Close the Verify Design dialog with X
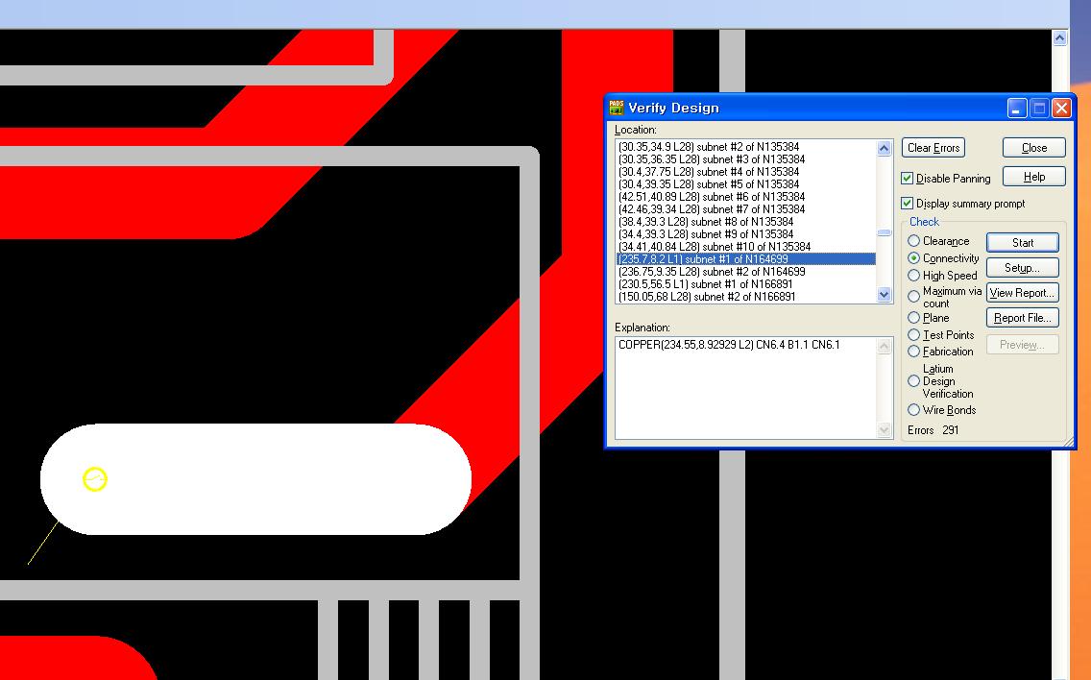The height and width of the screenshot is (680, 1091). pyautogui.click(x=1061, y=109)
